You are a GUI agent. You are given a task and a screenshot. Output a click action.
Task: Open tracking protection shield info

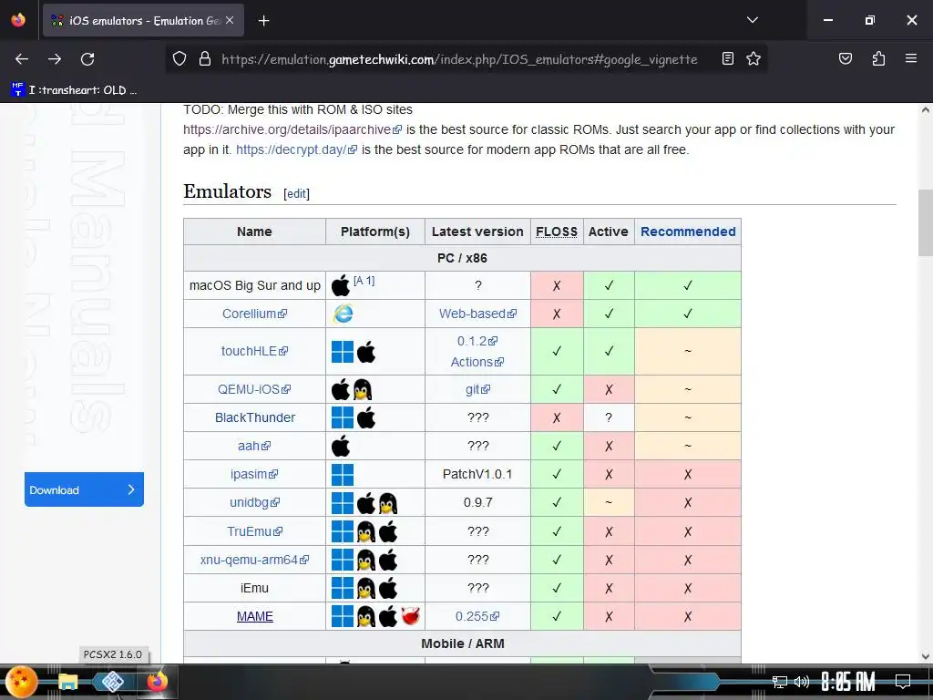(x=179, y=59)
